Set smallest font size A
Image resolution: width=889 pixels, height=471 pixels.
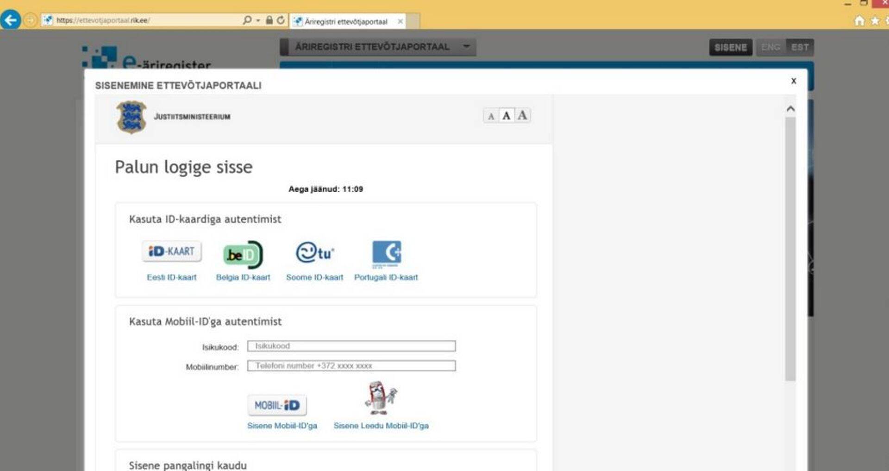point(491,116)
